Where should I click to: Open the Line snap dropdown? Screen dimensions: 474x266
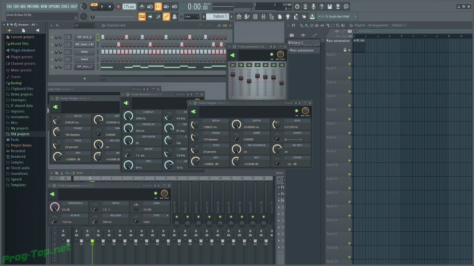pos(192,17)
